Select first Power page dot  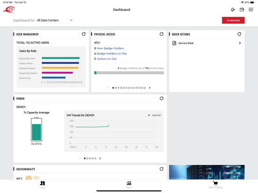click(85, 159)
